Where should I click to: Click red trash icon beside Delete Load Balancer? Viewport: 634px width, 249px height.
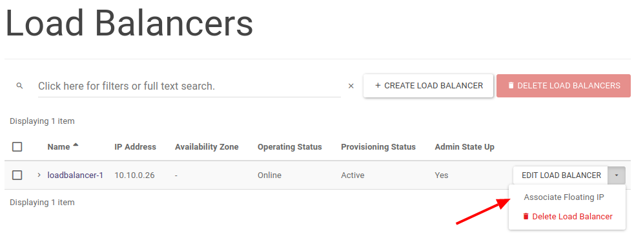526,216
